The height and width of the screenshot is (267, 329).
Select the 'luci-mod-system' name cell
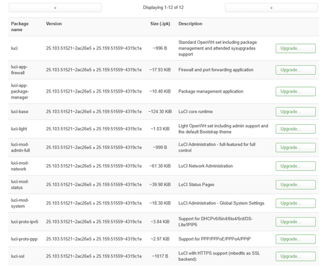coord(20,203)
